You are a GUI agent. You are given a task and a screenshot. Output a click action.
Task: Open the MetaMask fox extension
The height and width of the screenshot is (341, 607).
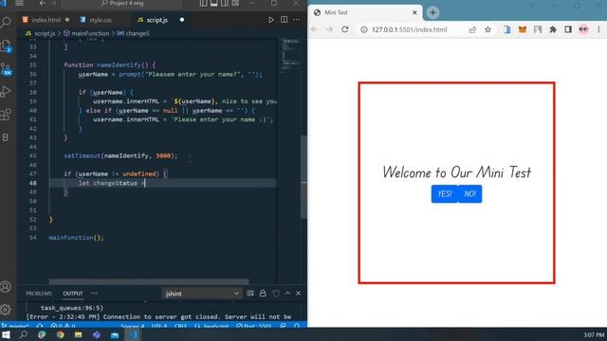tap(523, 29)
